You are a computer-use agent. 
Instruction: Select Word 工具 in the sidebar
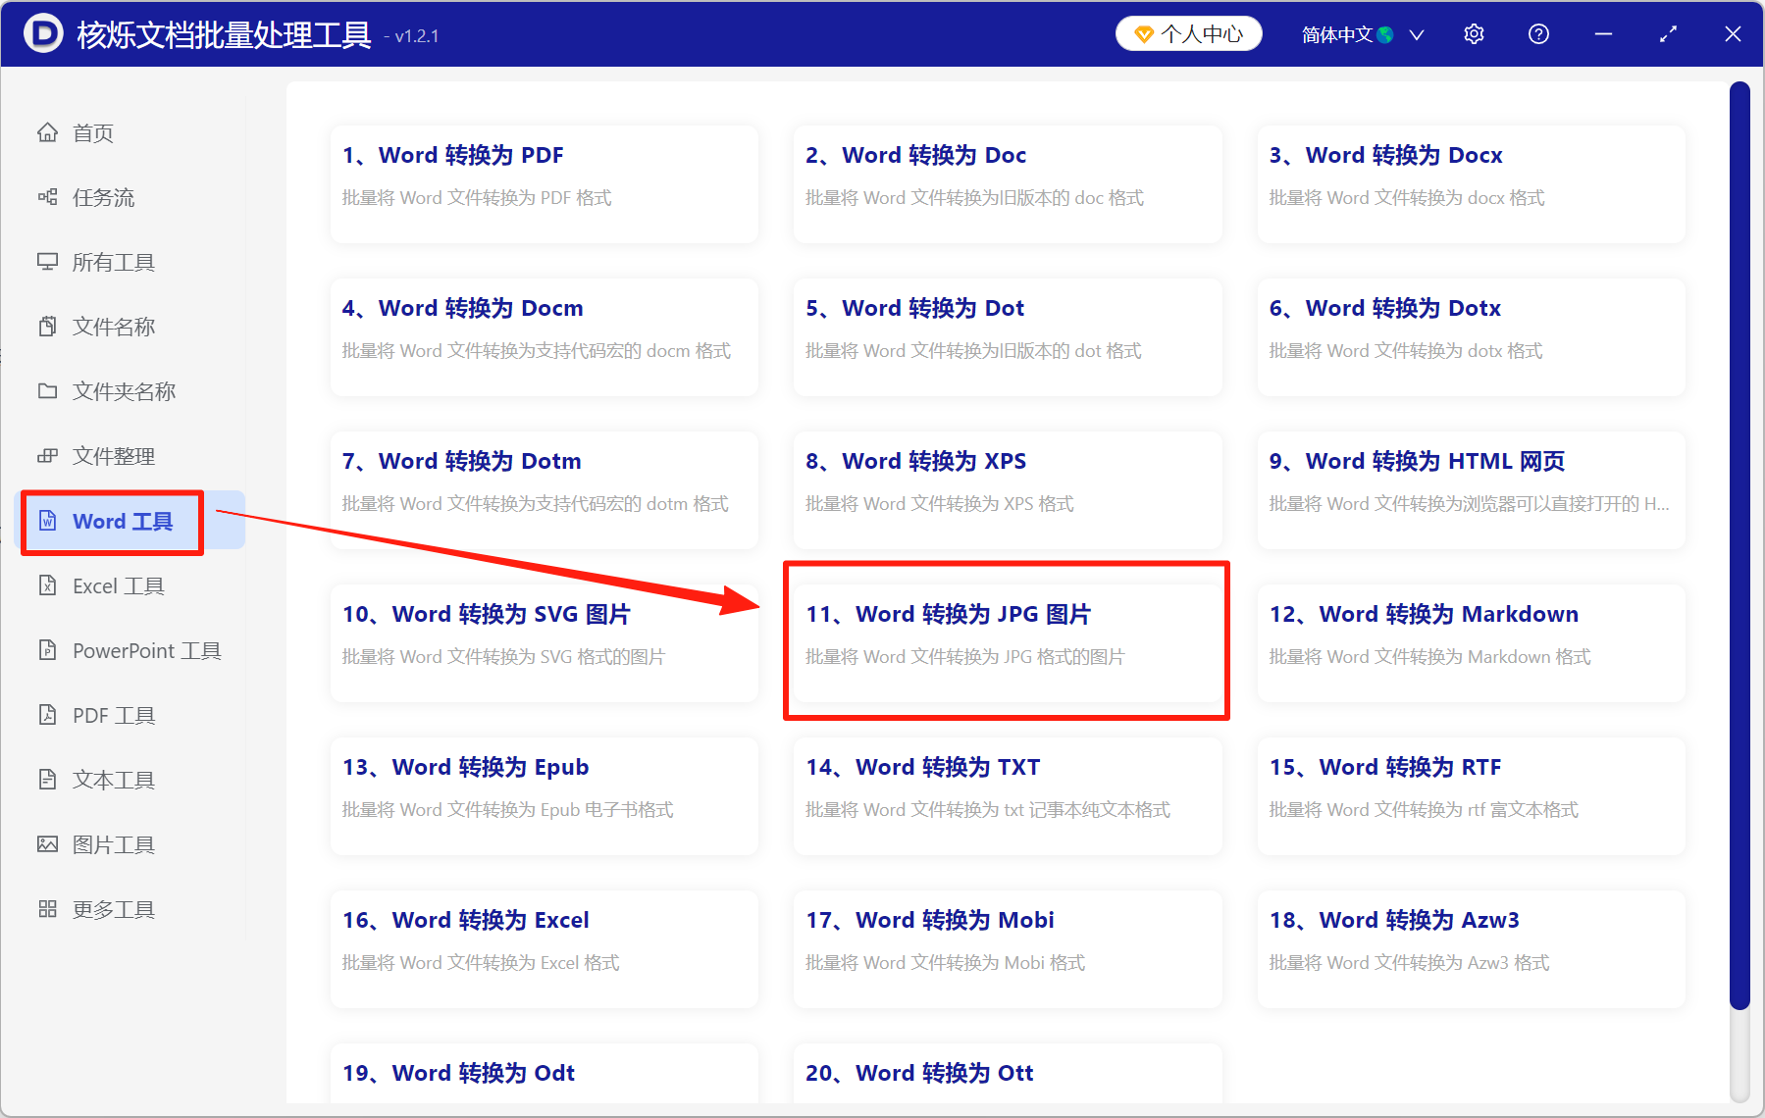(x=111, y=521)
